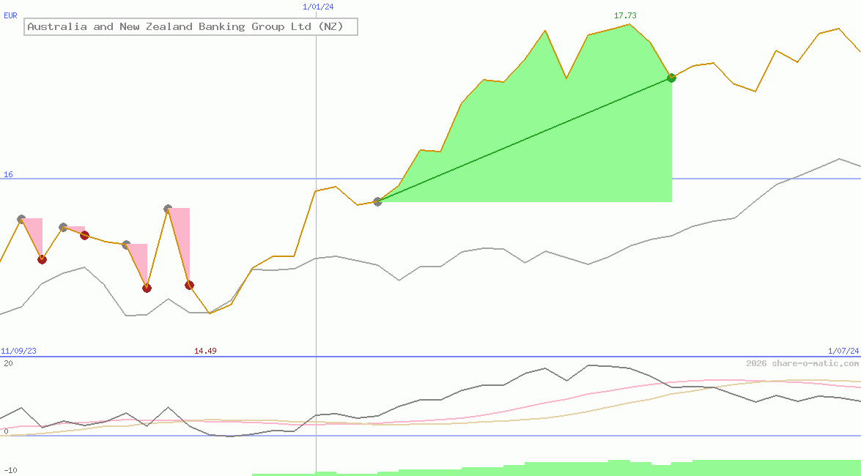Click the 1/01/24 date label at top
This screenshot has height=476, width=861.
tap(318, 7)
